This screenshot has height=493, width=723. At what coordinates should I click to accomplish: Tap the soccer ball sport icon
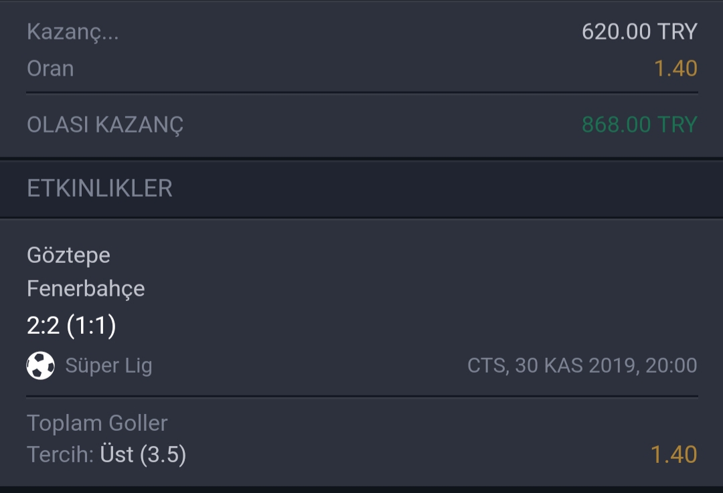(x=41, y=365)
